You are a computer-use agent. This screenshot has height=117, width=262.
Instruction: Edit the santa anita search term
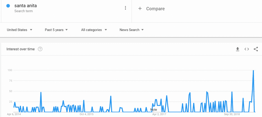pos(26,6)
